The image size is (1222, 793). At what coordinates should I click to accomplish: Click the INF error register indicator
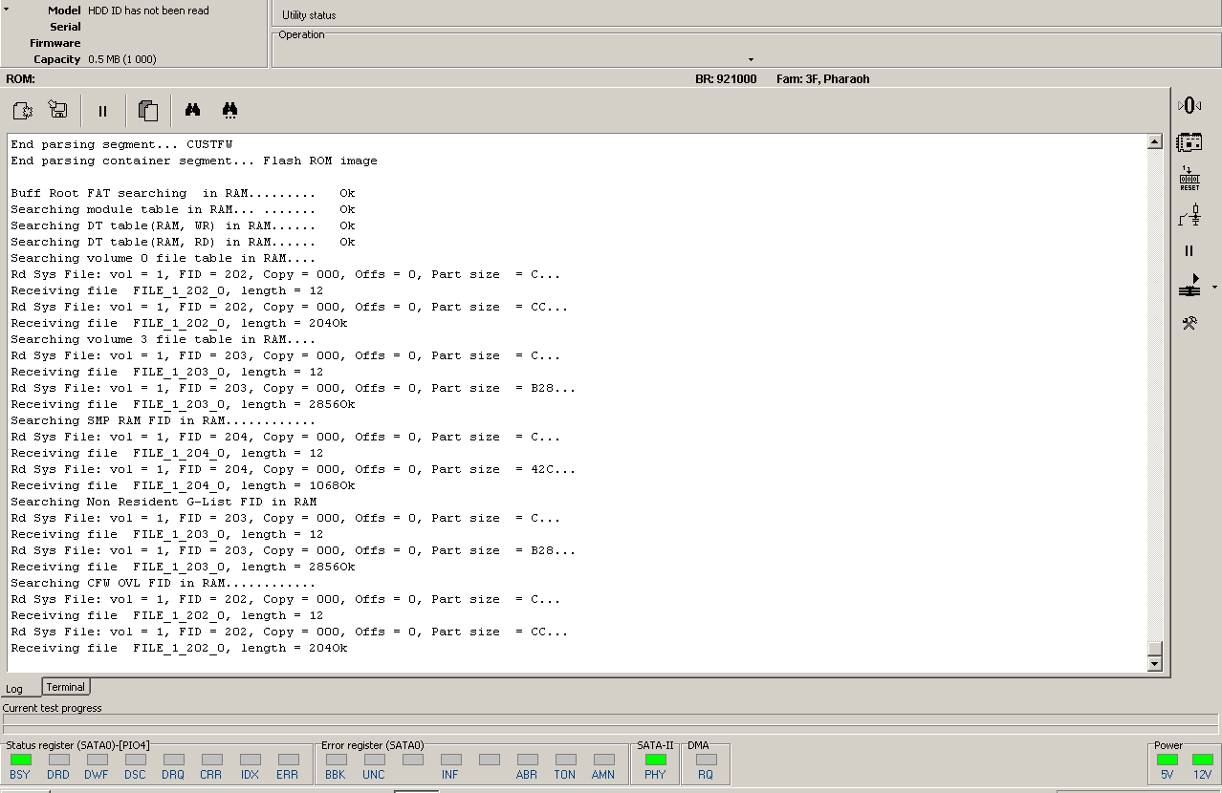click(450, 760)
